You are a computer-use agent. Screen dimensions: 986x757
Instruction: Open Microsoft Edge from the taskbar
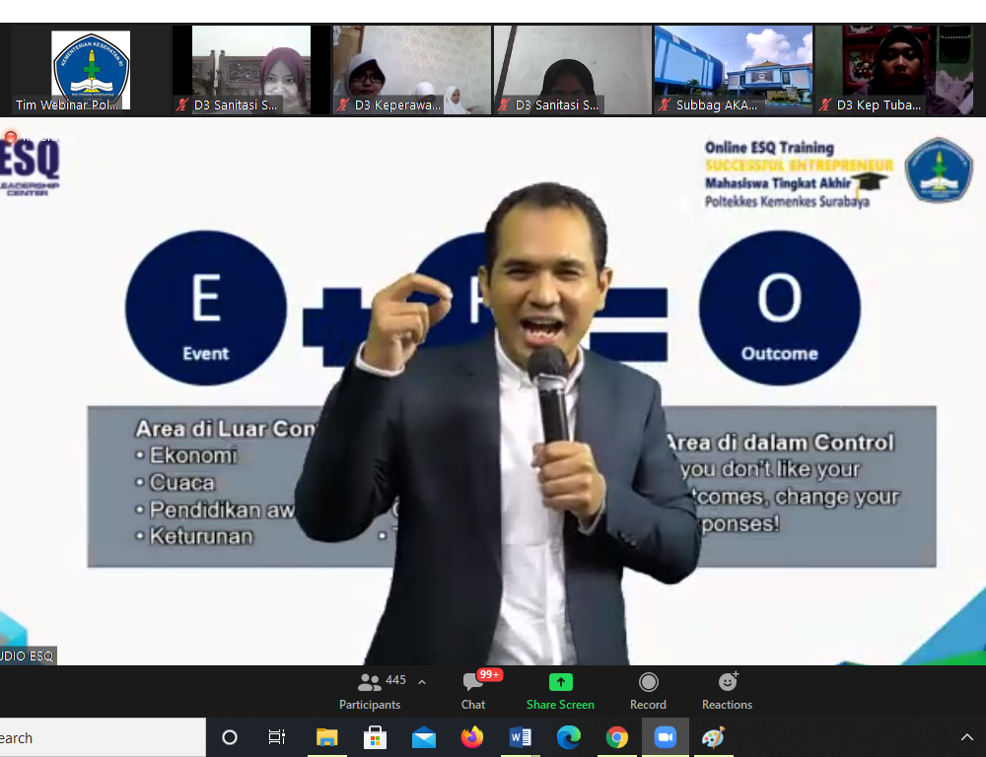(569, 737)
